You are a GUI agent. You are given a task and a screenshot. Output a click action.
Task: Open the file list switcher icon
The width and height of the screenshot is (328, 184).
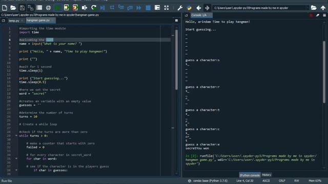click(x=39, y=8)
